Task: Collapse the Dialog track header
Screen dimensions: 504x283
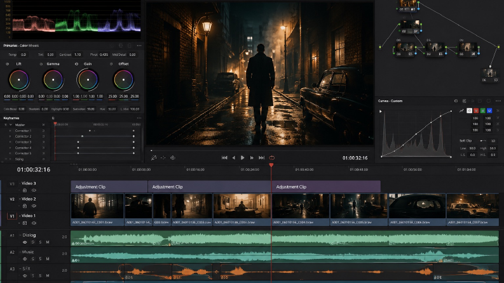Action: coord(20,235)
